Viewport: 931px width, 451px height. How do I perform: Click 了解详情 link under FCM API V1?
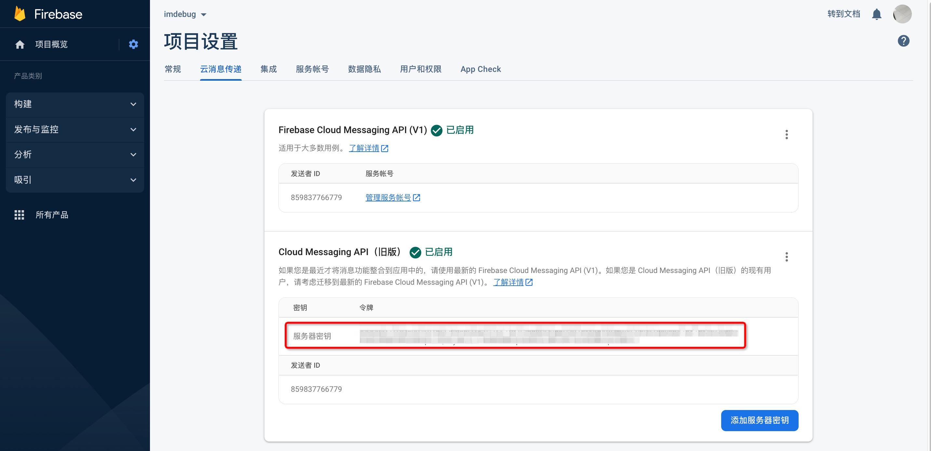[368, 148]
